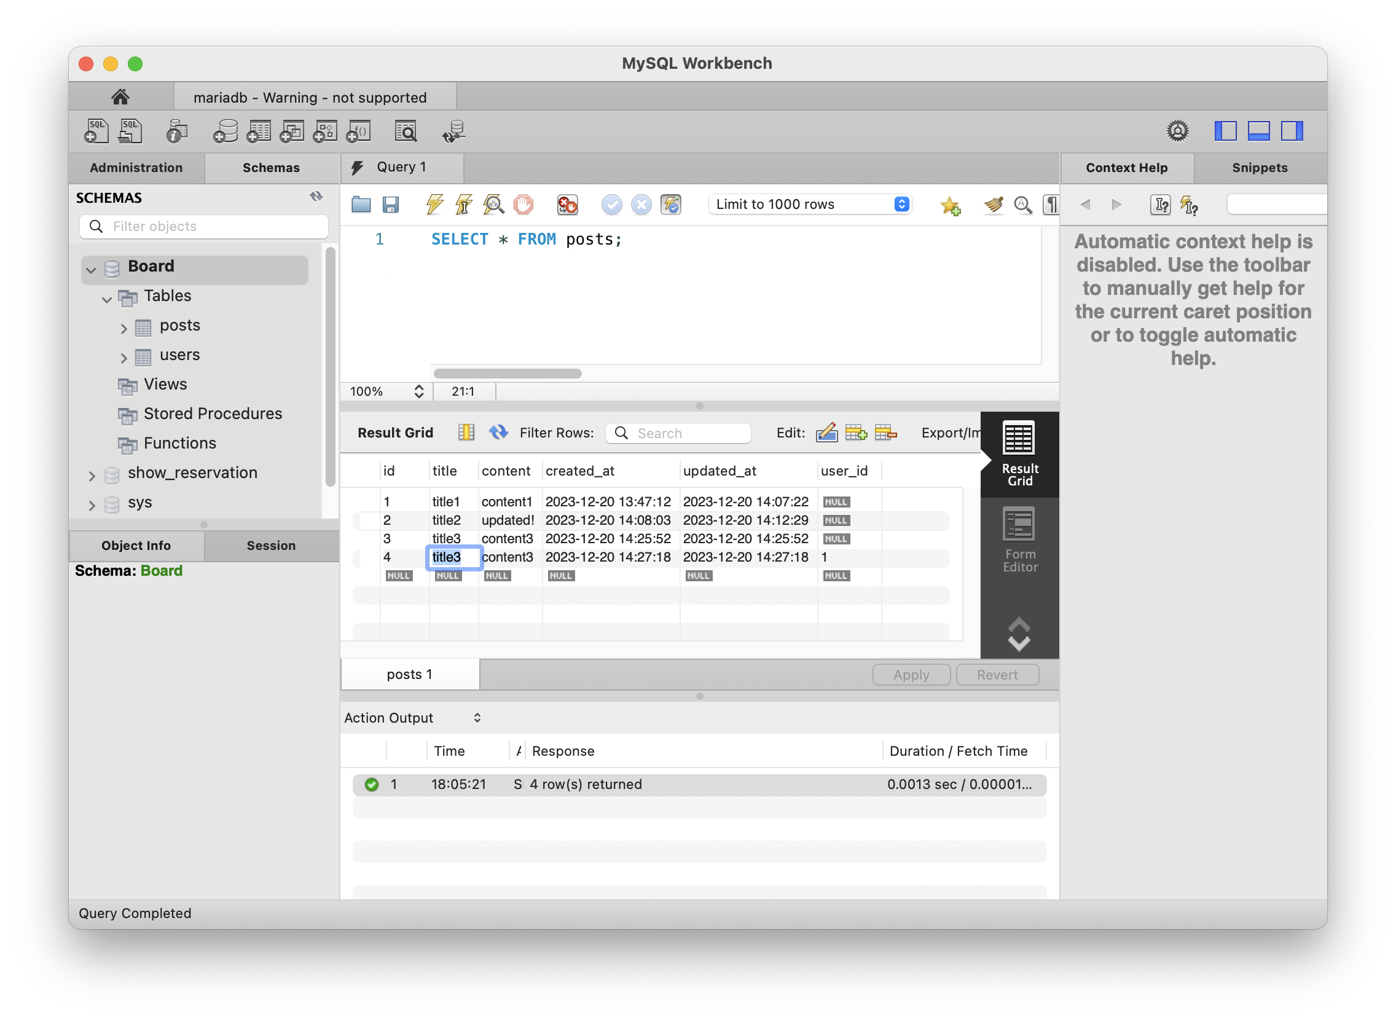
Task: Toggle continue-on-error execution icon
Action: [x=567, y=205]
